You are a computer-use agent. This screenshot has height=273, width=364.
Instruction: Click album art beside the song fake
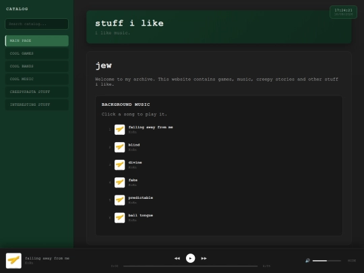coord(119,183)
